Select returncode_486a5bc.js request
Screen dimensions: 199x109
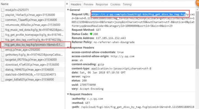click(33, 25)
